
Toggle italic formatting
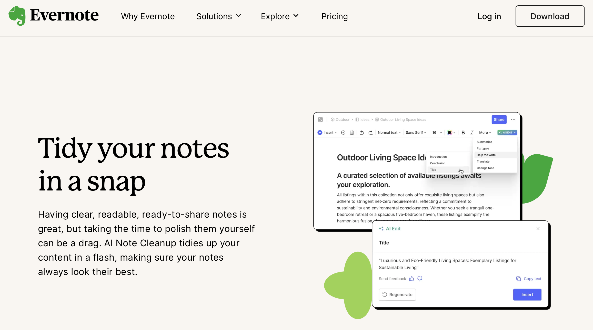pos(472,133)
